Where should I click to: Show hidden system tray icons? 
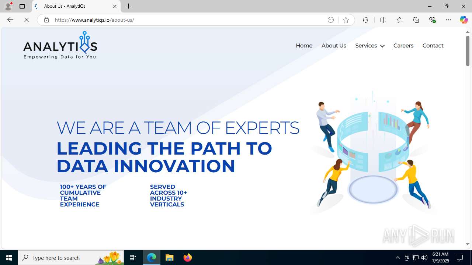pyautogui.click(x=398, y=258)
